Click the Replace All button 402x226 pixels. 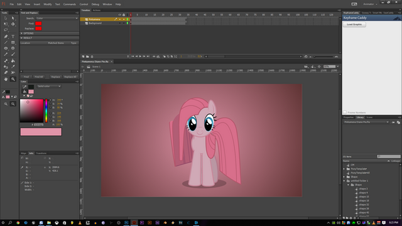click(x=70, y=77)
